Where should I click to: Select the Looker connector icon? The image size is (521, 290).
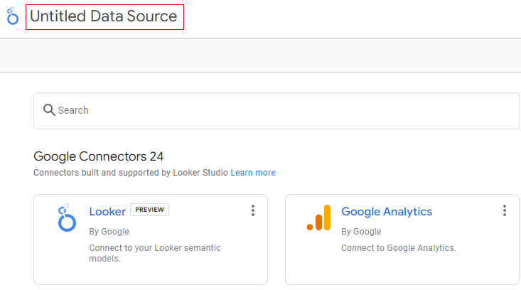[67, 217]
